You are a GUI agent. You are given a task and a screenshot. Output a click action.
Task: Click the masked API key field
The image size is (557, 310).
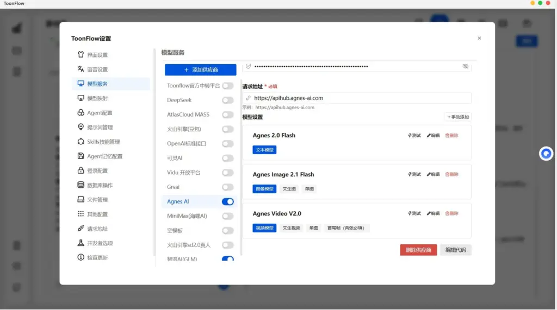tap(357, 66)
